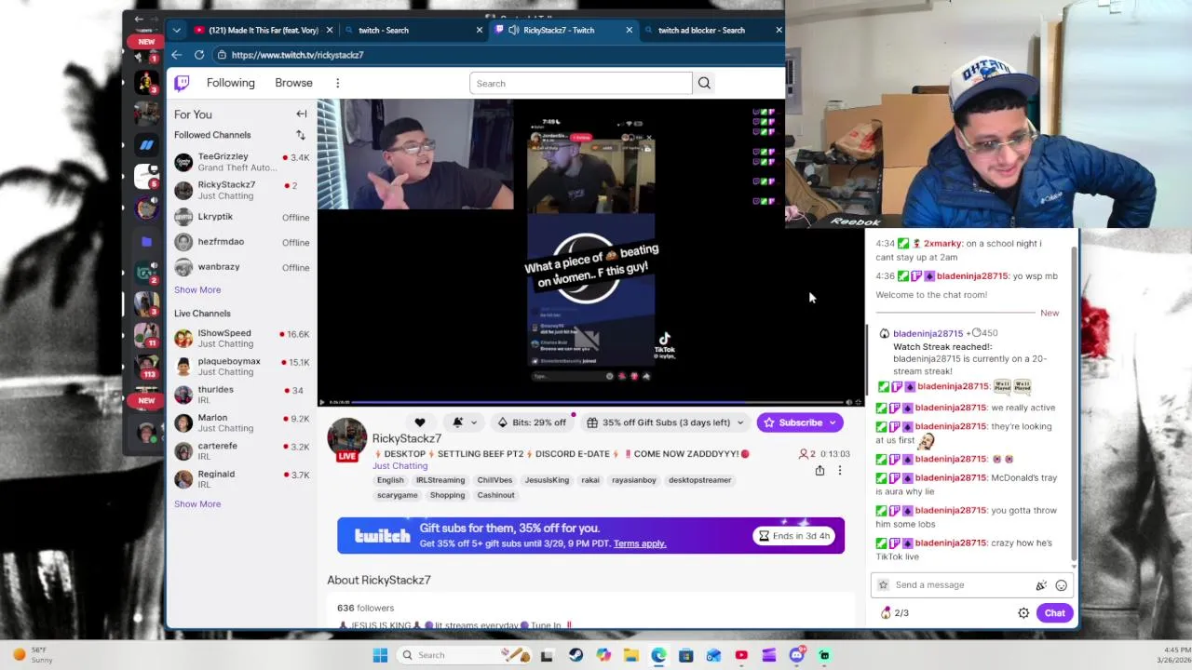Open the emote picker smiley
The width and height of the screenshot is (1192, 670).
pos(1061,585)
